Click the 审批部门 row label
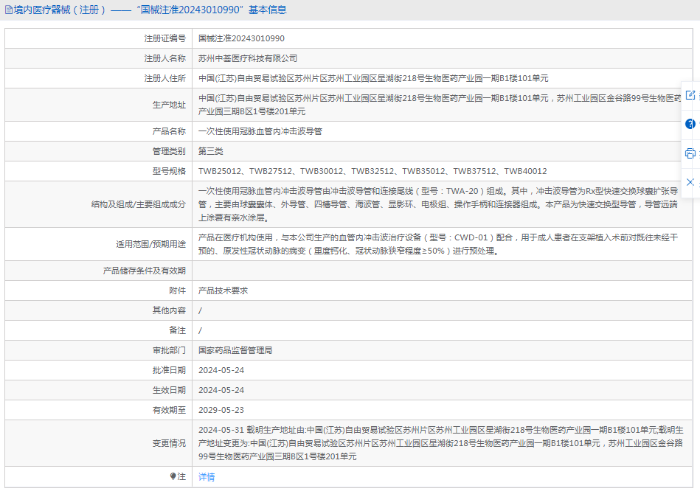 (169, 350)
